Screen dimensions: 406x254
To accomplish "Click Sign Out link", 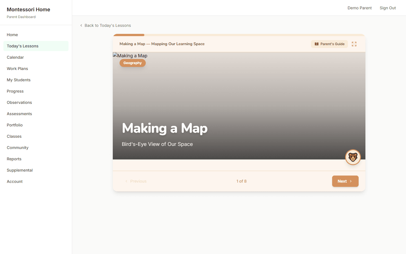I will tap(388, 8).
